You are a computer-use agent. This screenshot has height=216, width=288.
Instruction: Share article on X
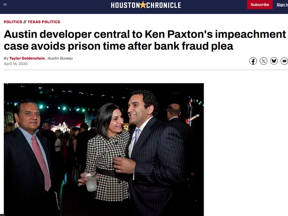[x=263, y=61]
